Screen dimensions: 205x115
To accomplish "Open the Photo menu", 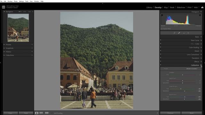I will (16, 1).
